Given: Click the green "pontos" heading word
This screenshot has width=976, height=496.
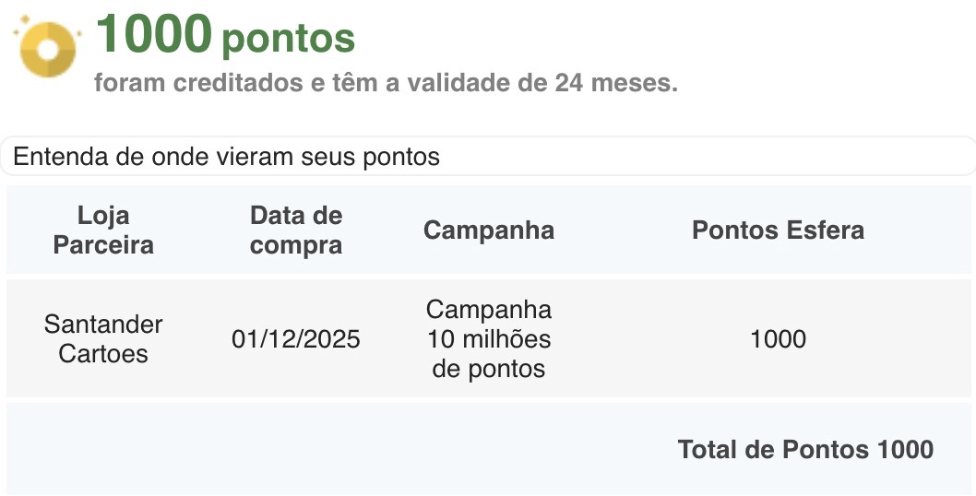Looking at the screenshot, I should (x=288, y=39).
